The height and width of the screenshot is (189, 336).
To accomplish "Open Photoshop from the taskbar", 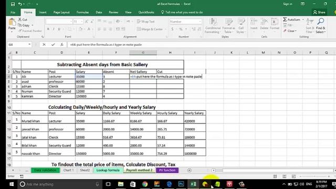I will [x=181, y=184].
